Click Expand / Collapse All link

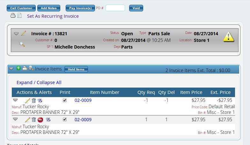click(x=39, y=82)
